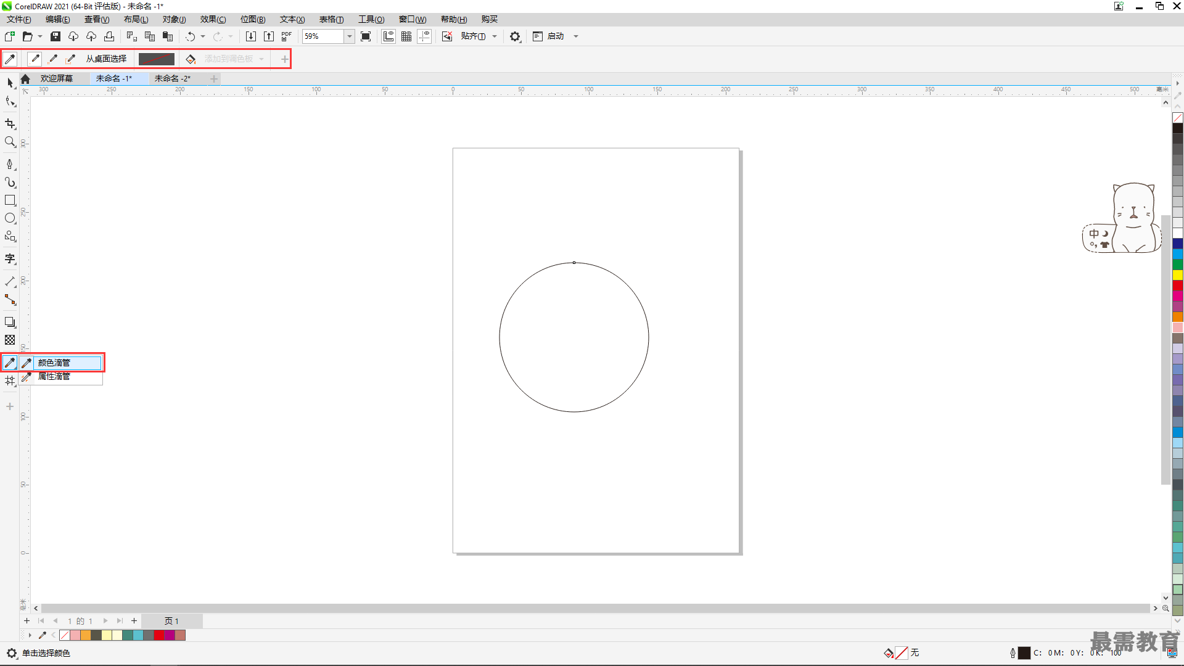The height and width of the screenshot is (666, 1184).
Task: Add a new page after current
Action: (134, 621)
